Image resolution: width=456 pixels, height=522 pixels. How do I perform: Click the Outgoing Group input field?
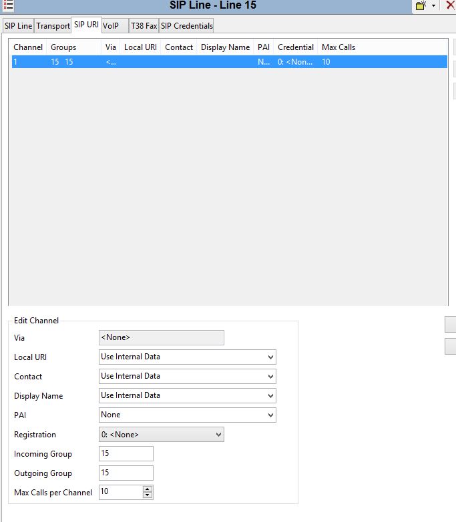(126, 473)
